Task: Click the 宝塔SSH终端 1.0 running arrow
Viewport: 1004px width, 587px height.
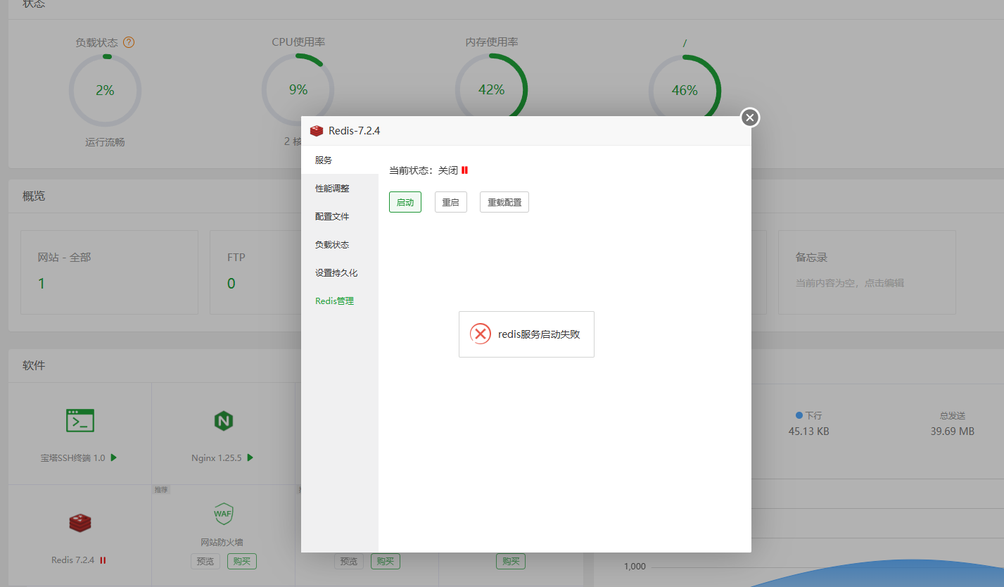Action: 114,457
